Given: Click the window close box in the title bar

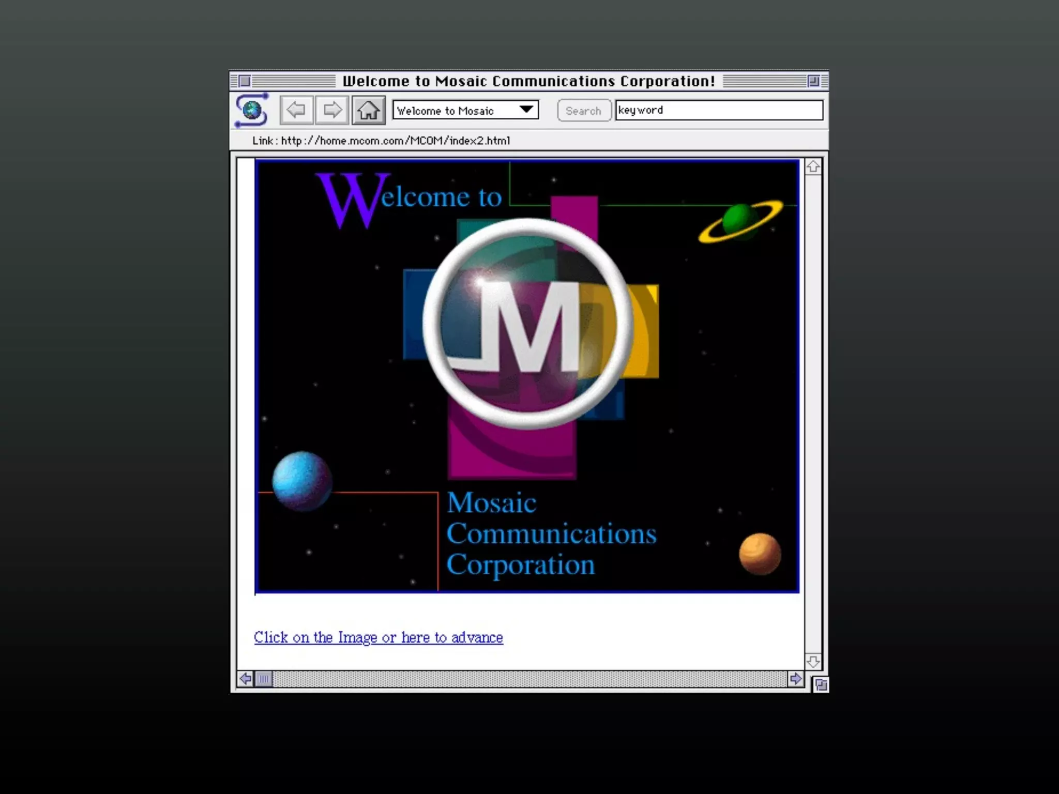Looking at the screenshot, I should 245,81.
